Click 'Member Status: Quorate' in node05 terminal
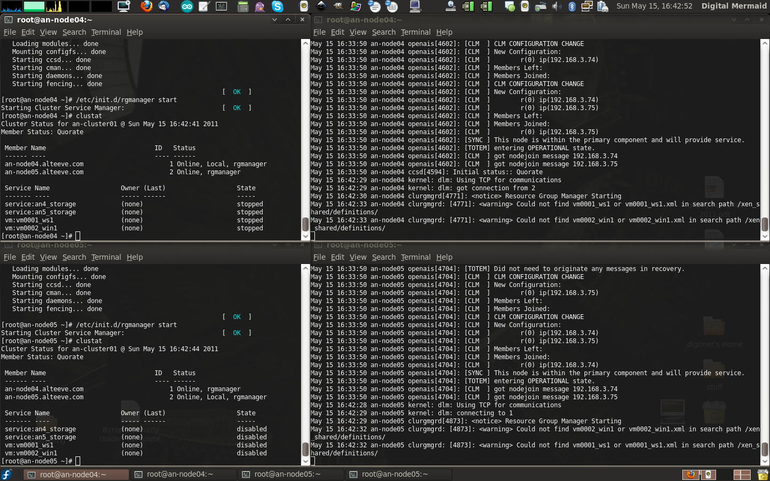This screenshot has height=481, width=770. click(x=42, y=357)
